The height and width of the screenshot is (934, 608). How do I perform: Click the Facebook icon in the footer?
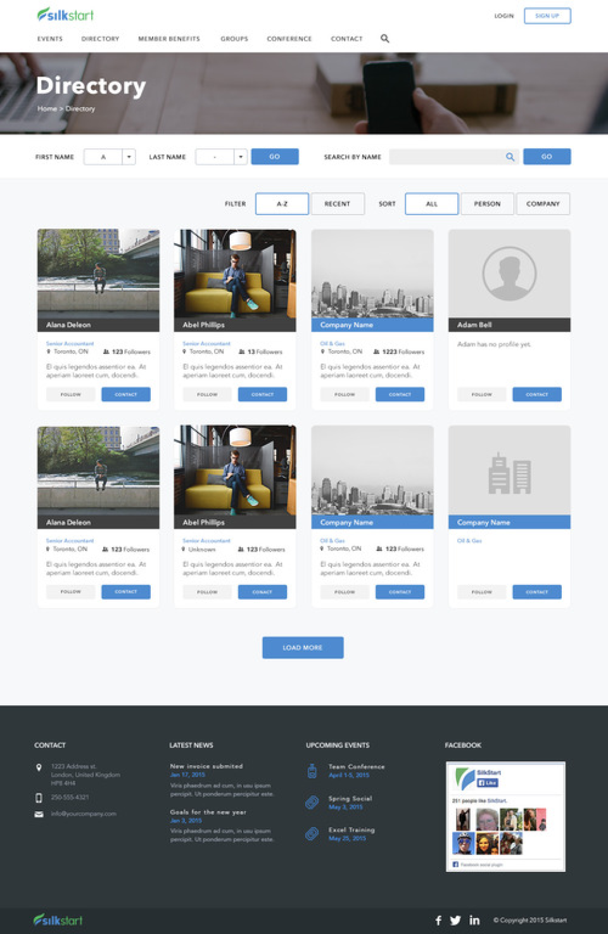(x=438, y=920)
